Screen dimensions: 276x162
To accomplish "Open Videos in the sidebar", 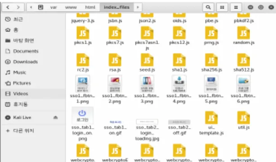I will (x=33, y=94).
